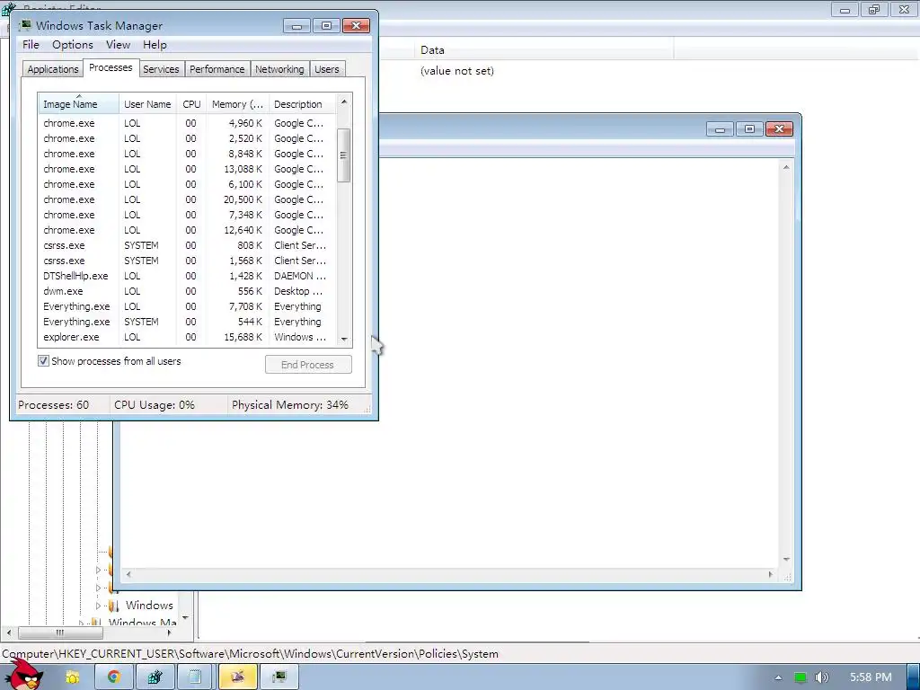Viewport: 920px width, 690px height.
Task: Click the Data column header in Registry Editor
Action: [x=544, y=50]
